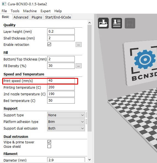157x163 pixels.
Task: Click the scroll up arrow in settings panel
Action: pos(90,23)
